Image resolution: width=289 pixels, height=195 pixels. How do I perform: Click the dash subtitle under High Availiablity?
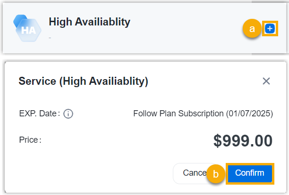point(50,36)
